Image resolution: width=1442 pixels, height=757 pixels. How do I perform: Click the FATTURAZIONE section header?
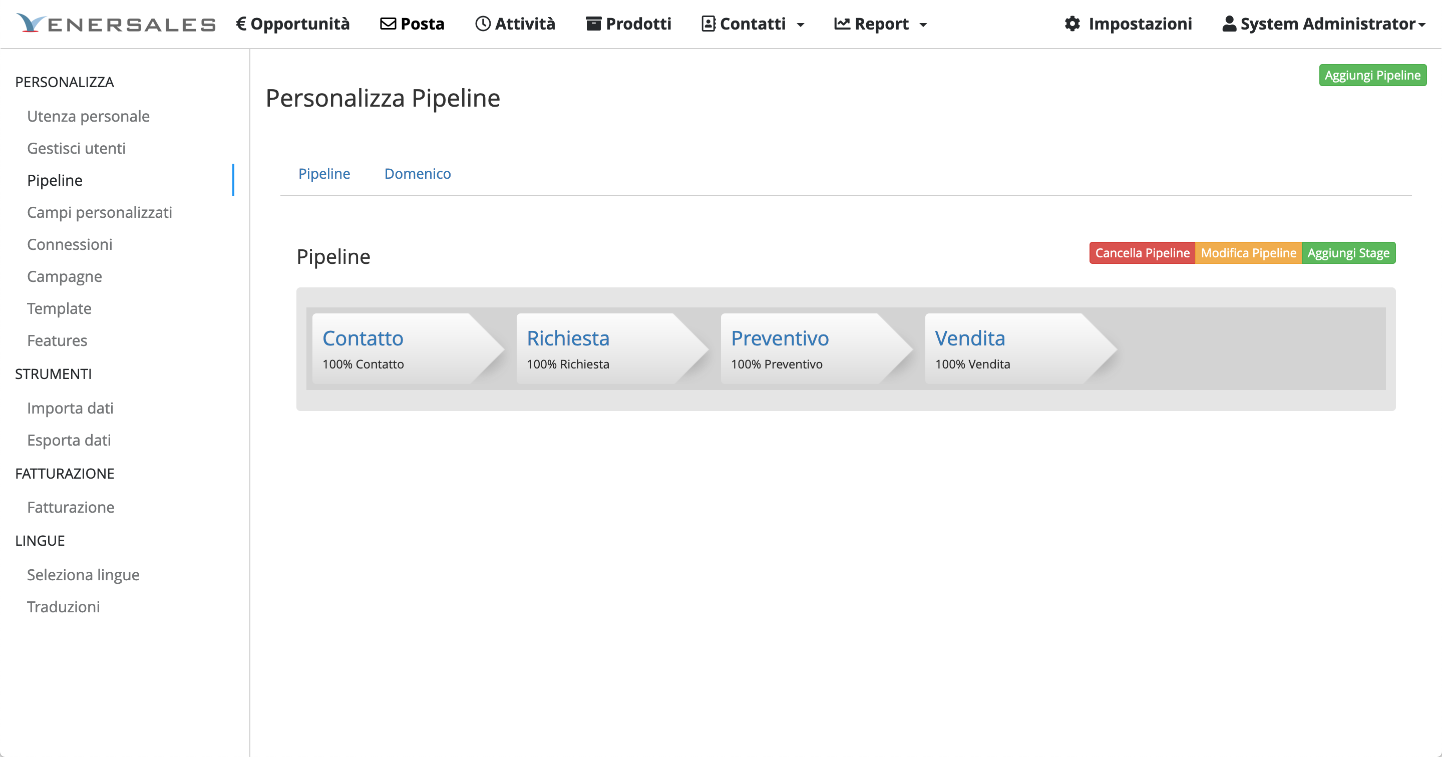(x=65, y=474)
